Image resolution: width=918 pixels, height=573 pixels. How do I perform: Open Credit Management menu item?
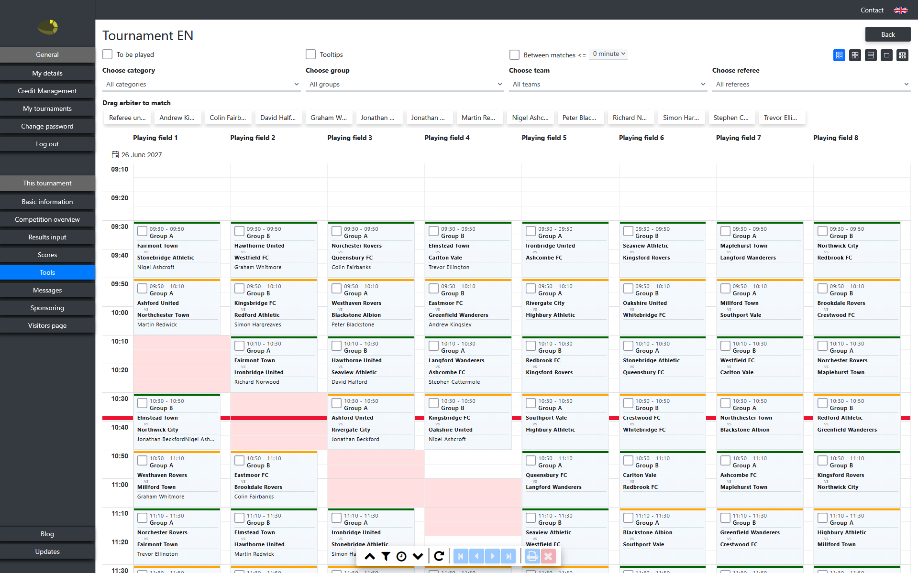click(47, 91)
